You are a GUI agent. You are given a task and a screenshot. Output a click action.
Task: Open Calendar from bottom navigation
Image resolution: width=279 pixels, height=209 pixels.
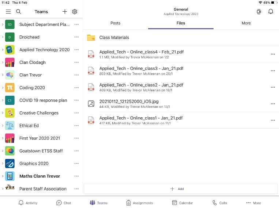(x=182, y=203)
